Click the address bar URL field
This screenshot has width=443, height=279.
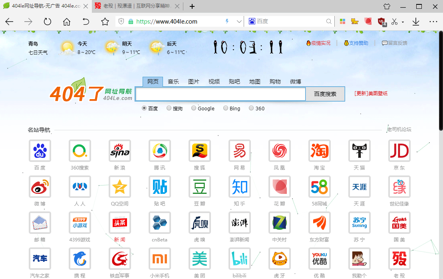(x=180, y=22)
